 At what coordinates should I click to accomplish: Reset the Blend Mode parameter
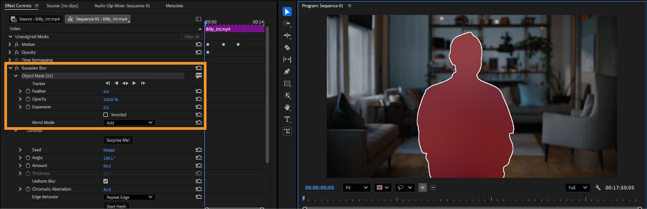[198, 123]
